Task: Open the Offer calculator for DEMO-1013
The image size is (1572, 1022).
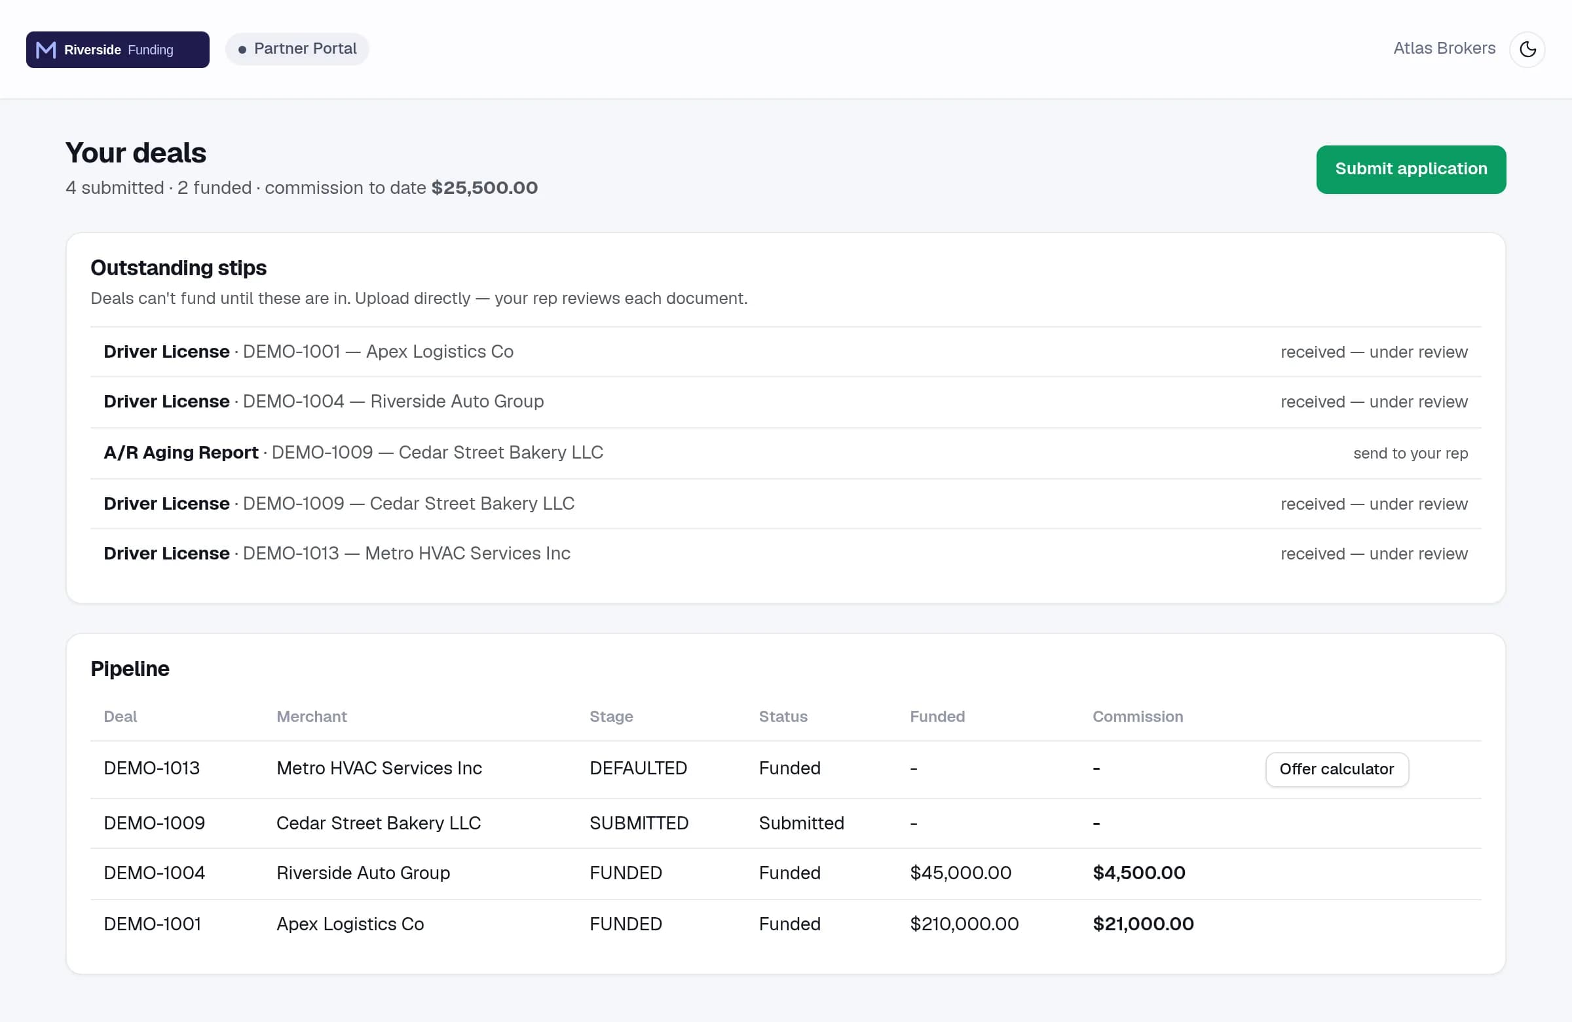Action: coord(1337,769)
